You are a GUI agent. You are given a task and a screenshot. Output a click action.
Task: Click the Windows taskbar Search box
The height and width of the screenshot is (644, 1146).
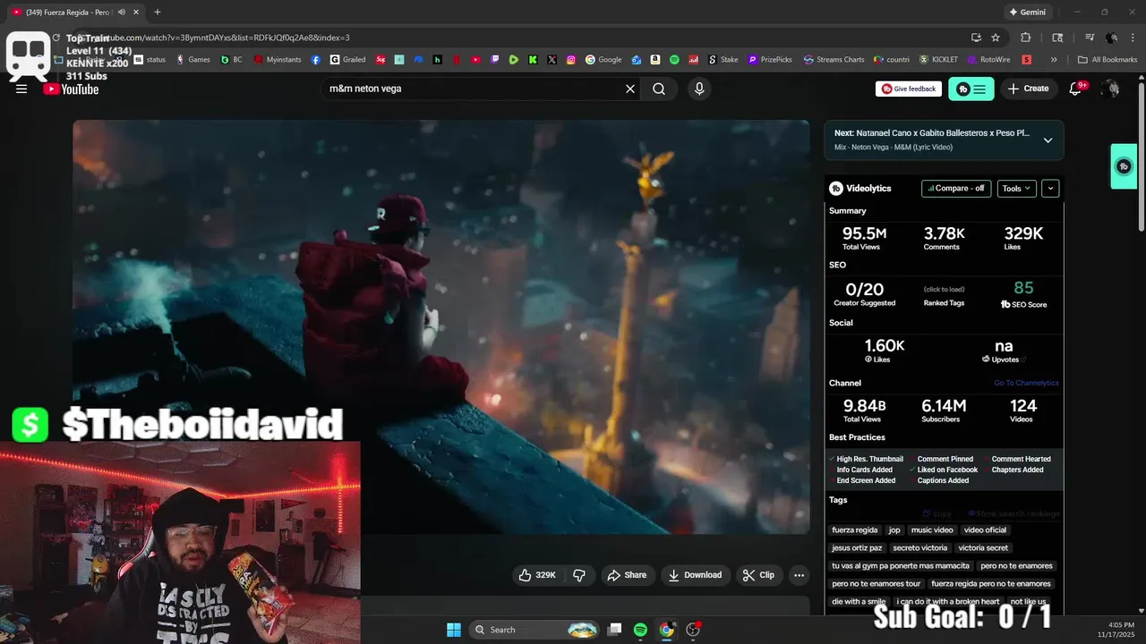pyautogui.click(x=535, y=630)
